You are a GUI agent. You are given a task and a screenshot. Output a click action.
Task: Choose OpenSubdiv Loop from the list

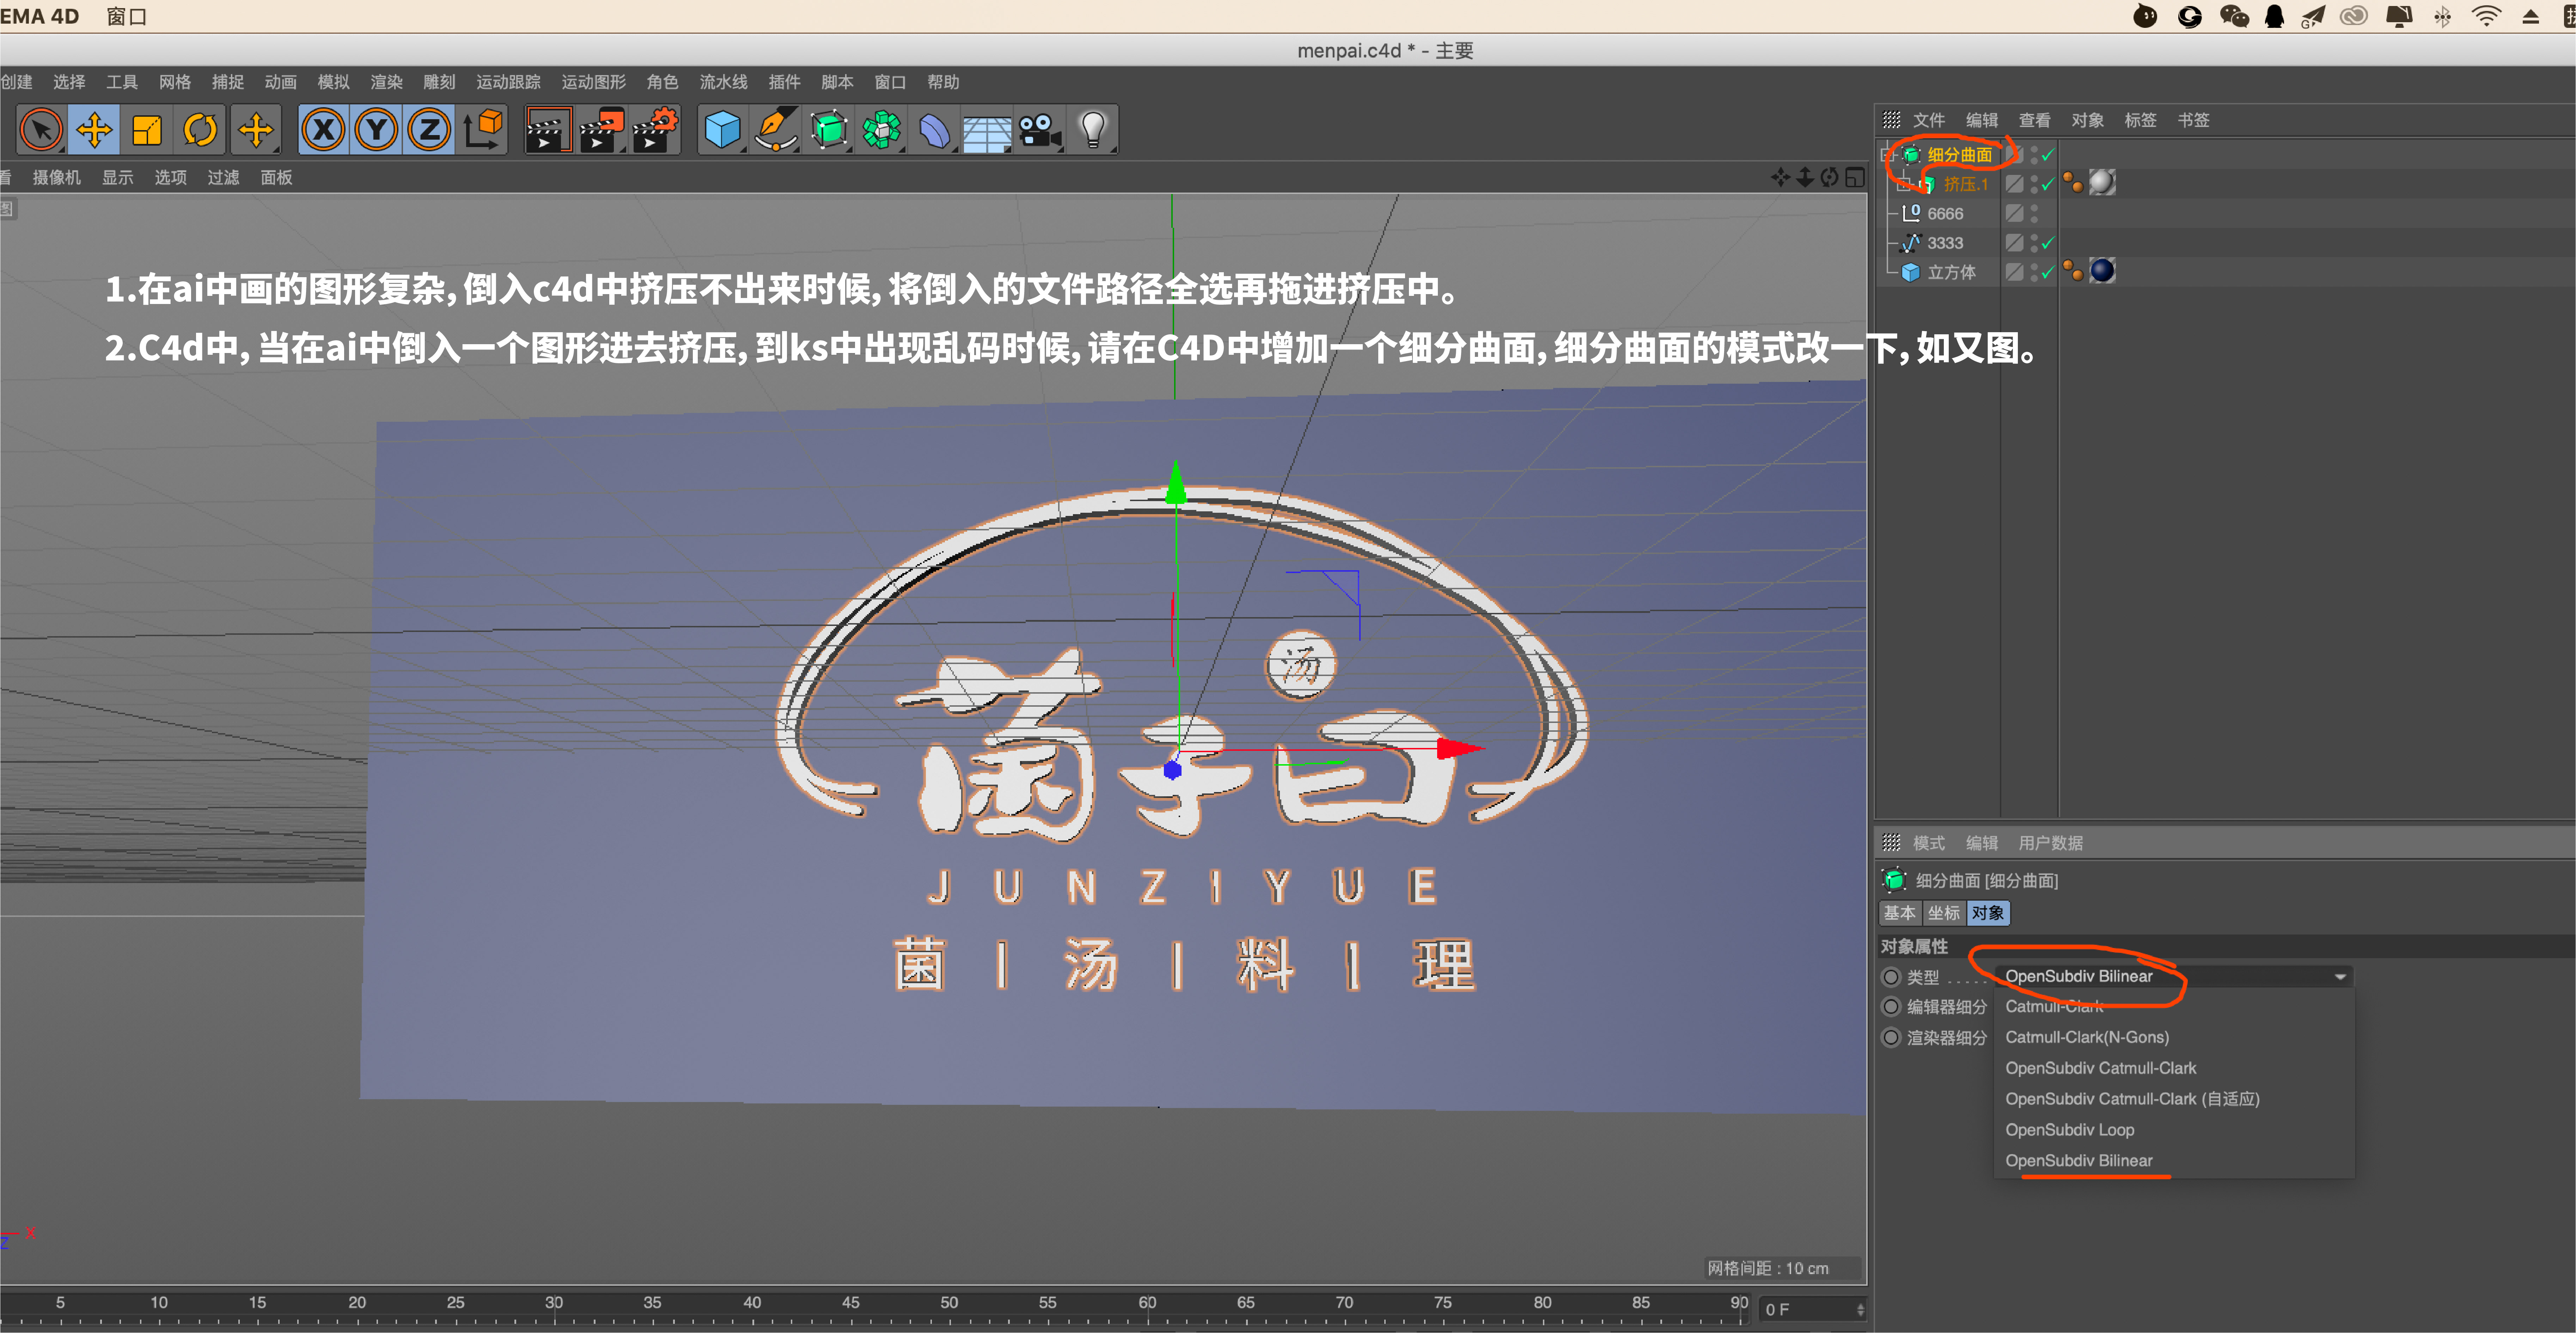2070,1129
